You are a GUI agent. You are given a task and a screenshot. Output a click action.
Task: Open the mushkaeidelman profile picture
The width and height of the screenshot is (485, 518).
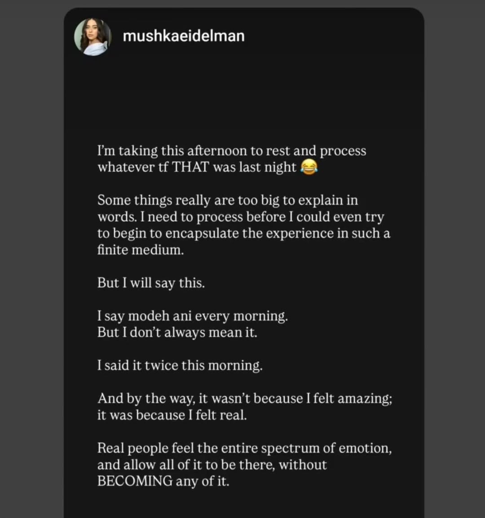point(93,37)
